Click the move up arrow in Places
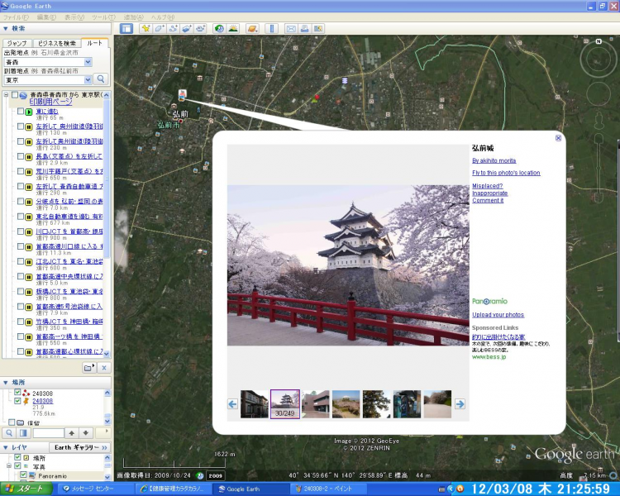 [72, 433]
